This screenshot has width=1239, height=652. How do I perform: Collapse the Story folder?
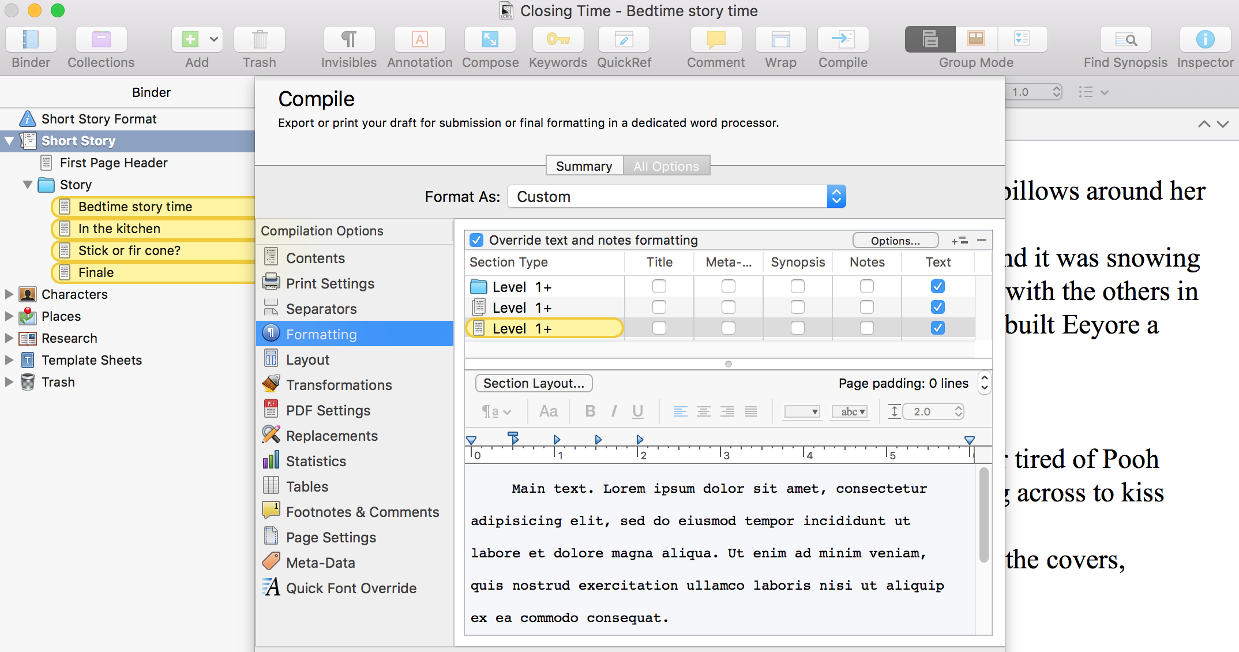click(27, 185)
